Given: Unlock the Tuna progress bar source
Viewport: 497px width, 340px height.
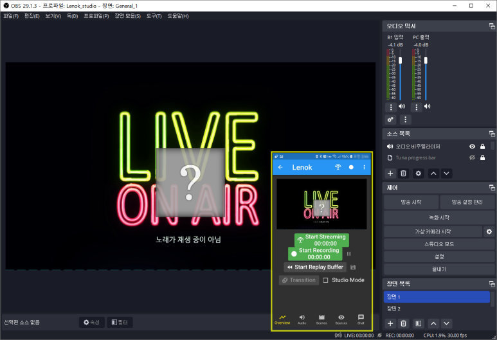Looking at the screenshot, I should (x=482, y=157).
